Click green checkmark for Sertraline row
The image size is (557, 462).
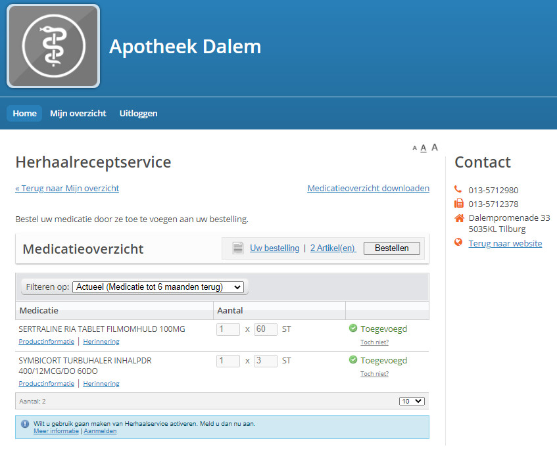pyautogui.click(x=352, y=328)
